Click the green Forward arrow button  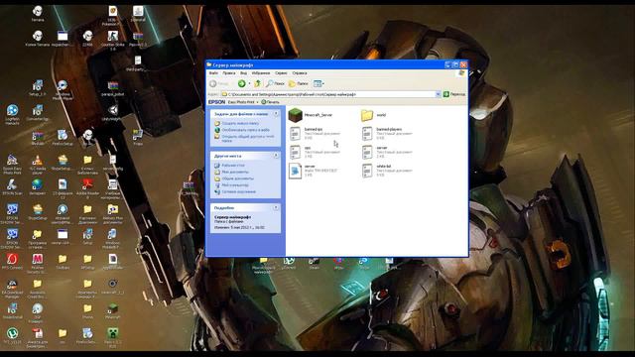tap(242, 83)
